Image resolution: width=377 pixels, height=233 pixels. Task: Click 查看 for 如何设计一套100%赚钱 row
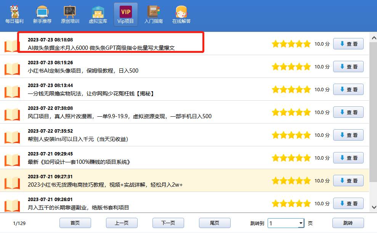pyautogui.click(x=348, y=158)
